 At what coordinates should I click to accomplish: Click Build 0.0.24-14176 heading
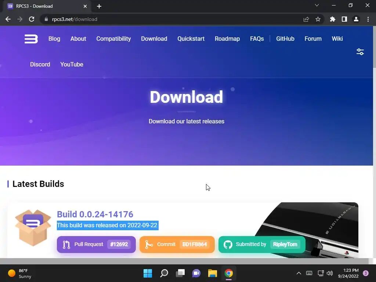95,214
